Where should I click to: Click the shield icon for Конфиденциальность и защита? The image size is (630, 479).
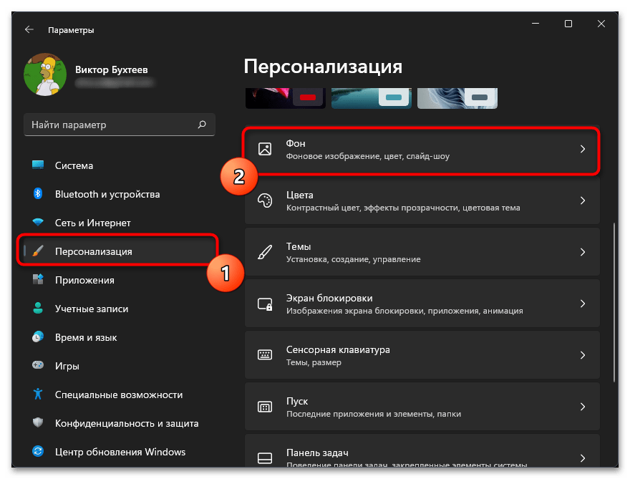point(38,422)
